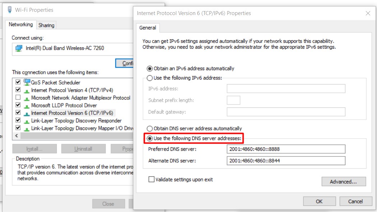Screen dimensions: 377x212
Task: Enable Microsoft Network Adapter Multiplexor Protocol checkbox
Action: [18, 97]
